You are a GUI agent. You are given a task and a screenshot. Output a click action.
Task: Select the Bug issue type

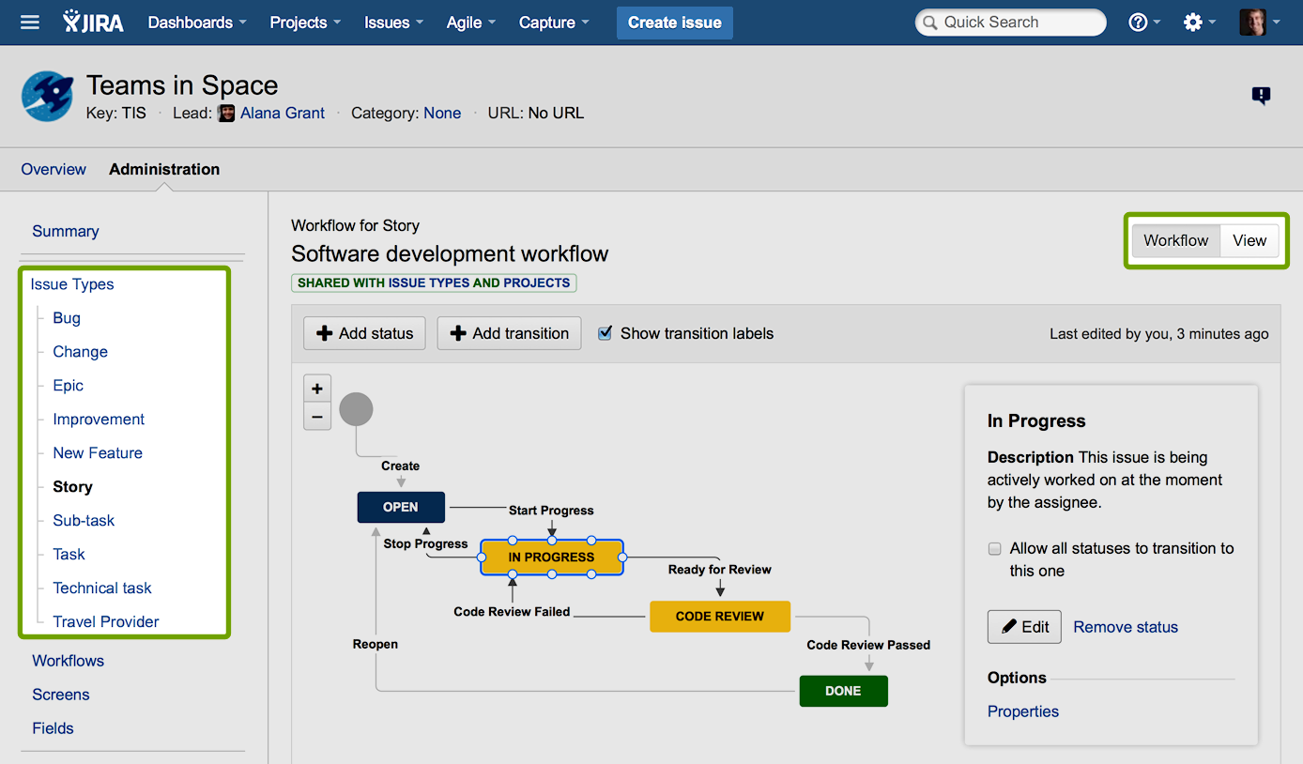point(67,318)
